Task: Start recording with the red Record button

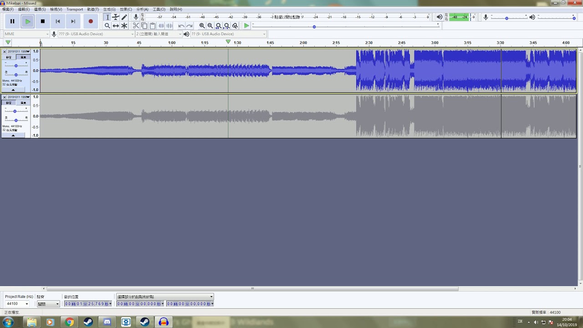Action: tap(91, 21)
